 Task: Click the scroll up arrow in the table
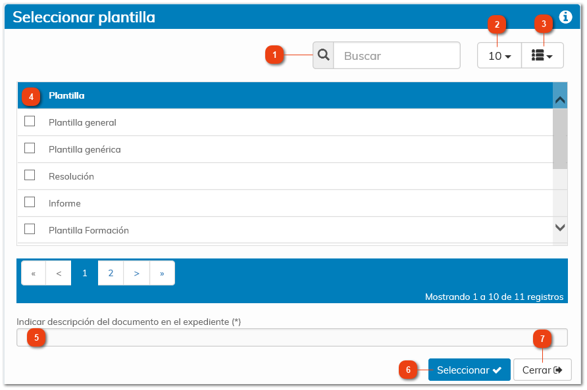[x=560, y=100]
